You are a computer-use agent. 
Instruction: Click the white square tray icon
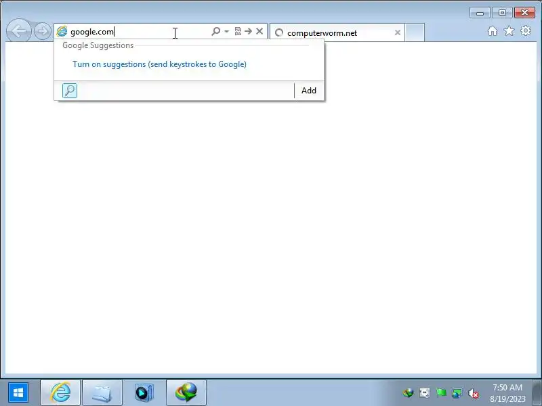pos(425,393)
